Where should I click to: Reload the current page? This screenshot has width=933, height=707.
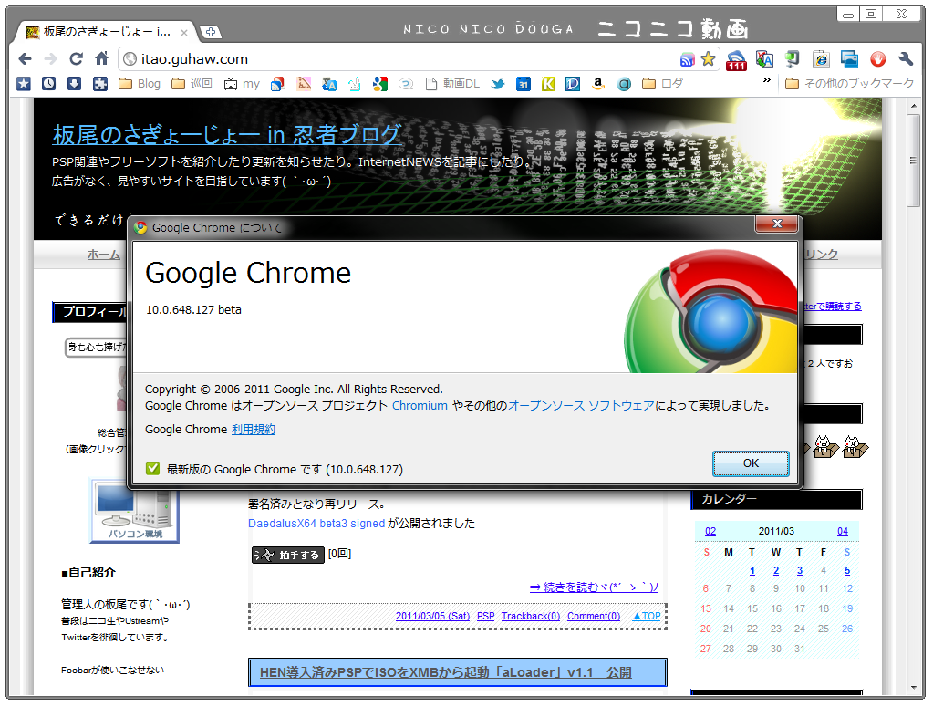coord(77,59)
